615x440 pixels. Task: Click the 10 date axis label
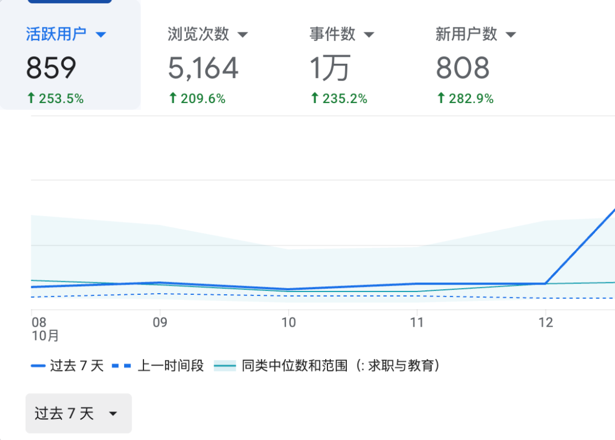288,323
